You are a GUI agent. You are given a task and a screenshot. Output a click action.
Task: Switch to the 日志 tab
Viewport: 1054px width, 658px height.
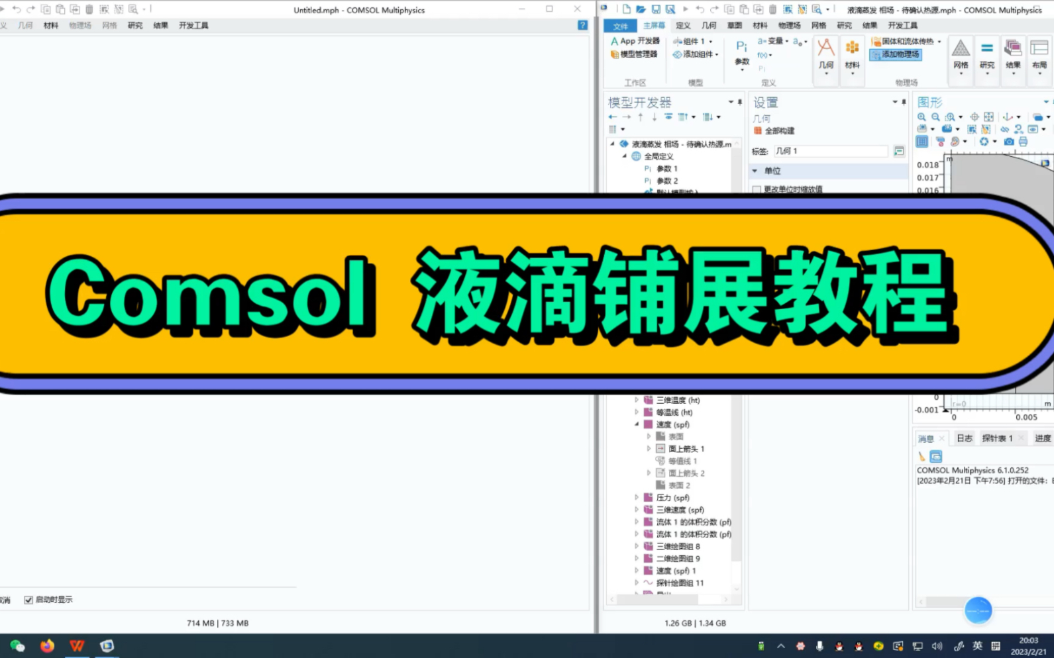tap(965, 438)
